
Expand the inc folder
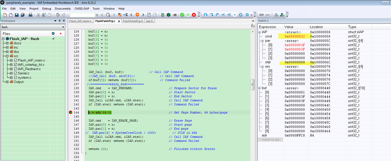click(x=7, y=48)
